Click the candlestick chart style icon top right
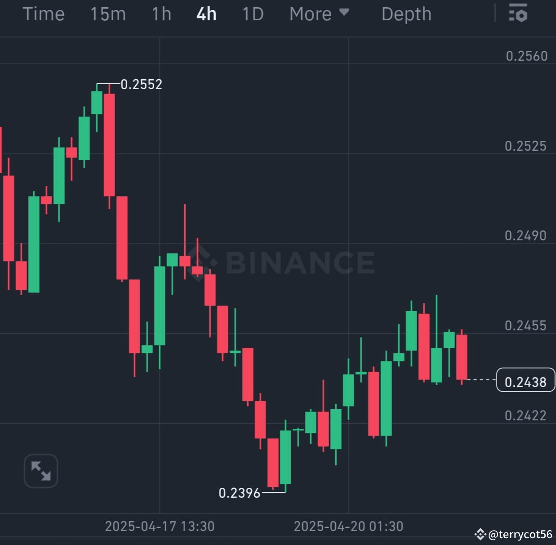Viewport: 556px width, 545px height. point(518,14)
